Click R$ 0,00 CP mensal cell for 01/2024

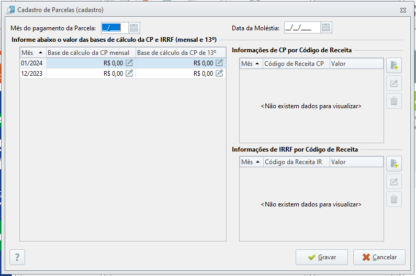pyautogui.click(x=91, y=63)
